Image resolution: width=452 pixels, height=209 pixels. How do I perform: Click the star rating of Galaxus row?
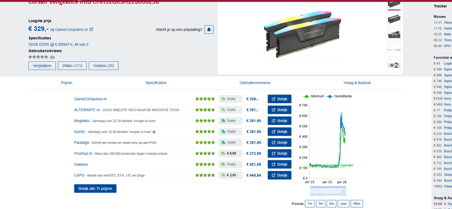point(205,164)
